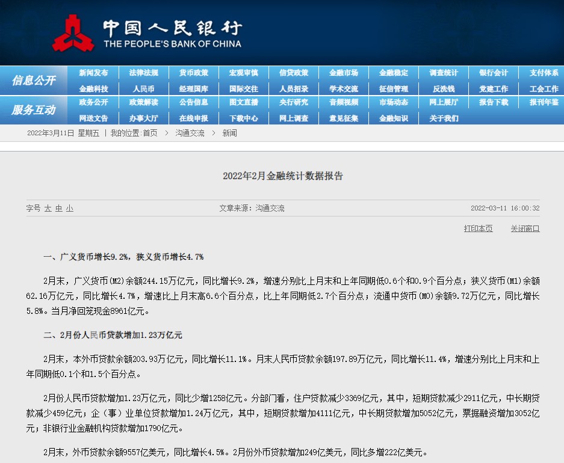The image size is (564, 463).
Task: Click 打印本页 to print page
Action: coord(478,228)
